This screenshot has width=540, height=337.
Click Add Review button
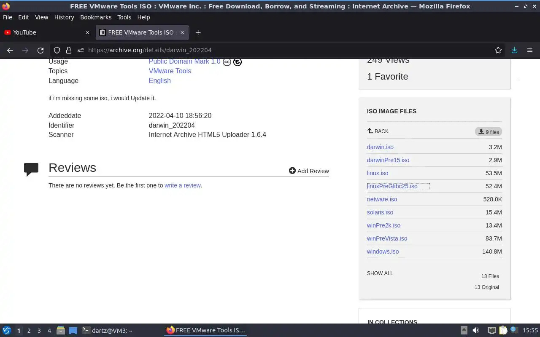(x=309, y=171)
